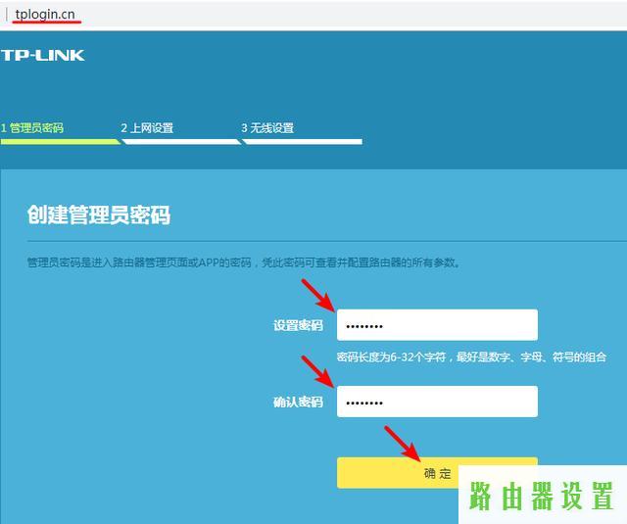Click the hint text 密码长度为6-32个字符

(x=391, y=357)
